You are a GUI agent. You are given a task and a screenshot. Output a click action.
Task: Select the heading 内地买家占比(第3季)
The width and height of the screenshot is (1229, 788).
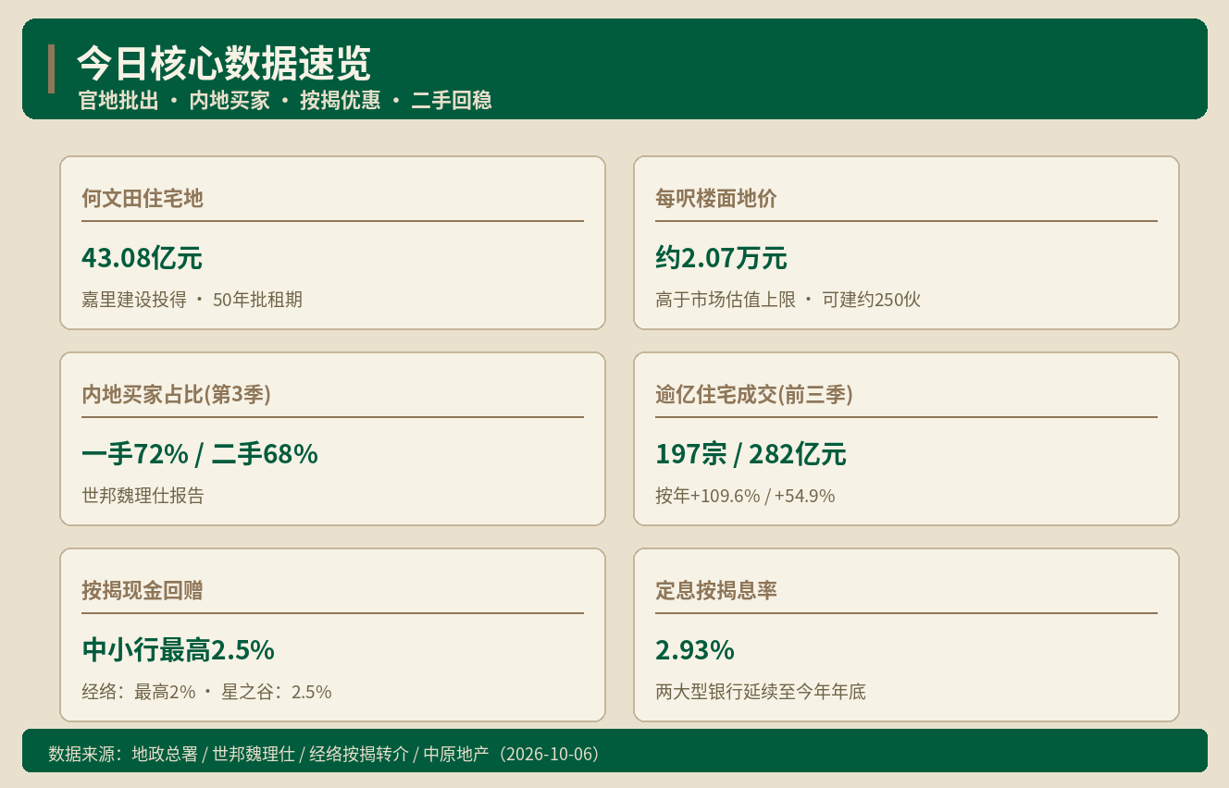coord(176,394)
